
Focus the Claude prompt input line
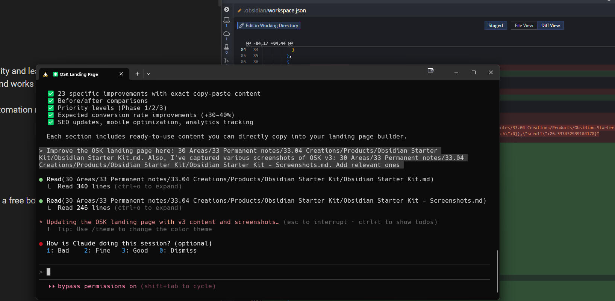[263, 272]
